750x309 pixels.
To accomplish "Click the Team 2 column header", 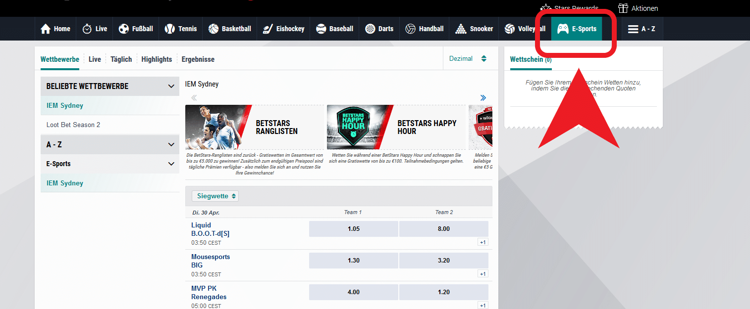I will click(444, 212).
